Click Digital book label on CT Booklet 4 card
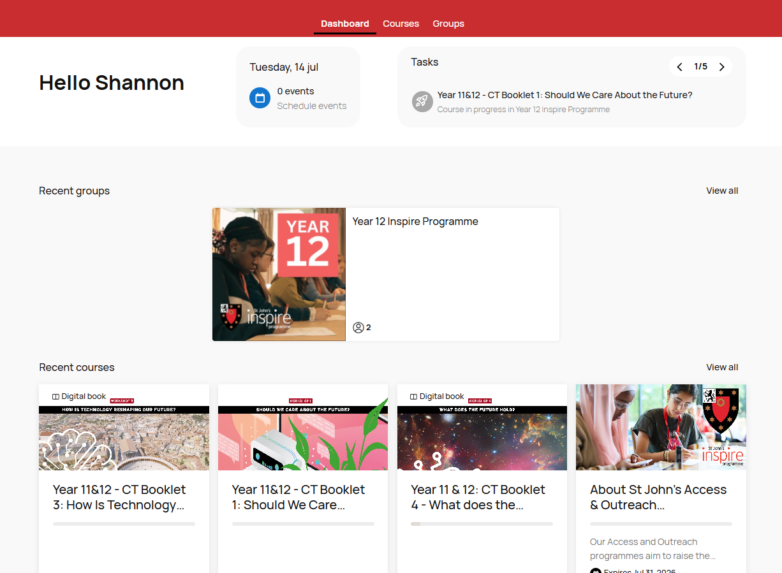This screenshot has height=573, width=782. pyautogui.click(x=441, y=396)
